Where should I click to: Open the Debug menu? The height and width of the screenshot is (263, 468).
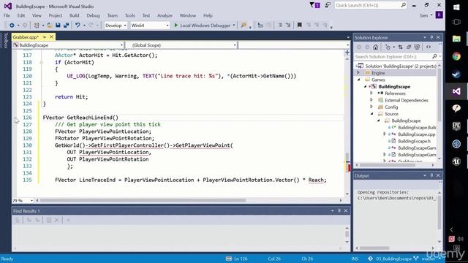coord(93,15)
